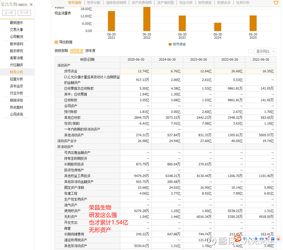Click the 下一只 next stock button
283x250 pixels.
tap(24, 13)
